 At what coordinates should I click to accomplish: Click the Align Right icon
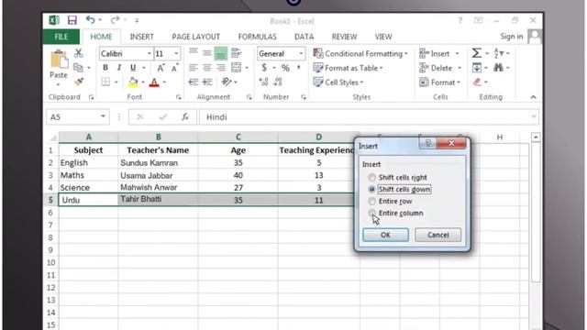pos(220,68)
